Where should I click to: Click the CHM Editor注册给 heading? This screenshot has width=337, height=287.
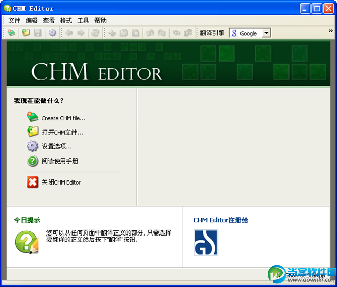[221, 220]
